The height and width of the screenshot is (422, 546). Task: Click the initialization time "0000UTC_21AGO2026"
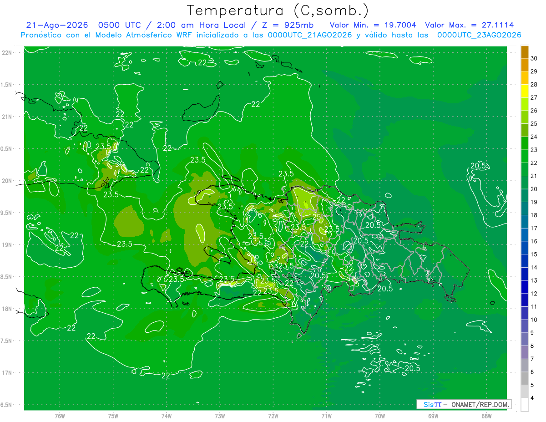(x=310, y=35)
